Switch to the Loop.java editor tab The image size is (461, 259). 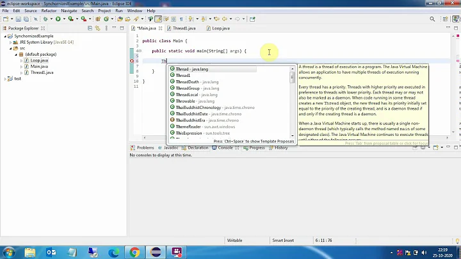[x=218, y=28]
